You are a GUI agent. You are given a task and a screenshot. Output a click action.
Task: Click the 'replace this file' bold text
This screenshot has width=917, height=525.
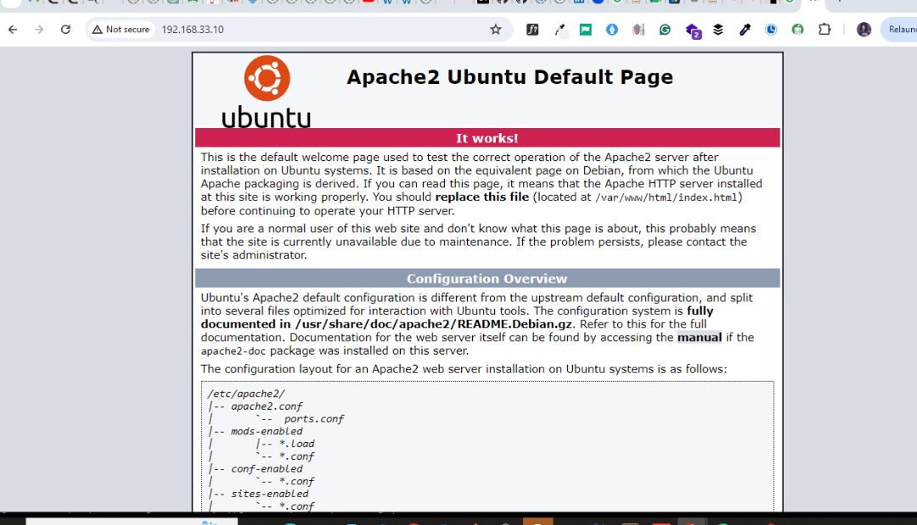coord(482,197)
